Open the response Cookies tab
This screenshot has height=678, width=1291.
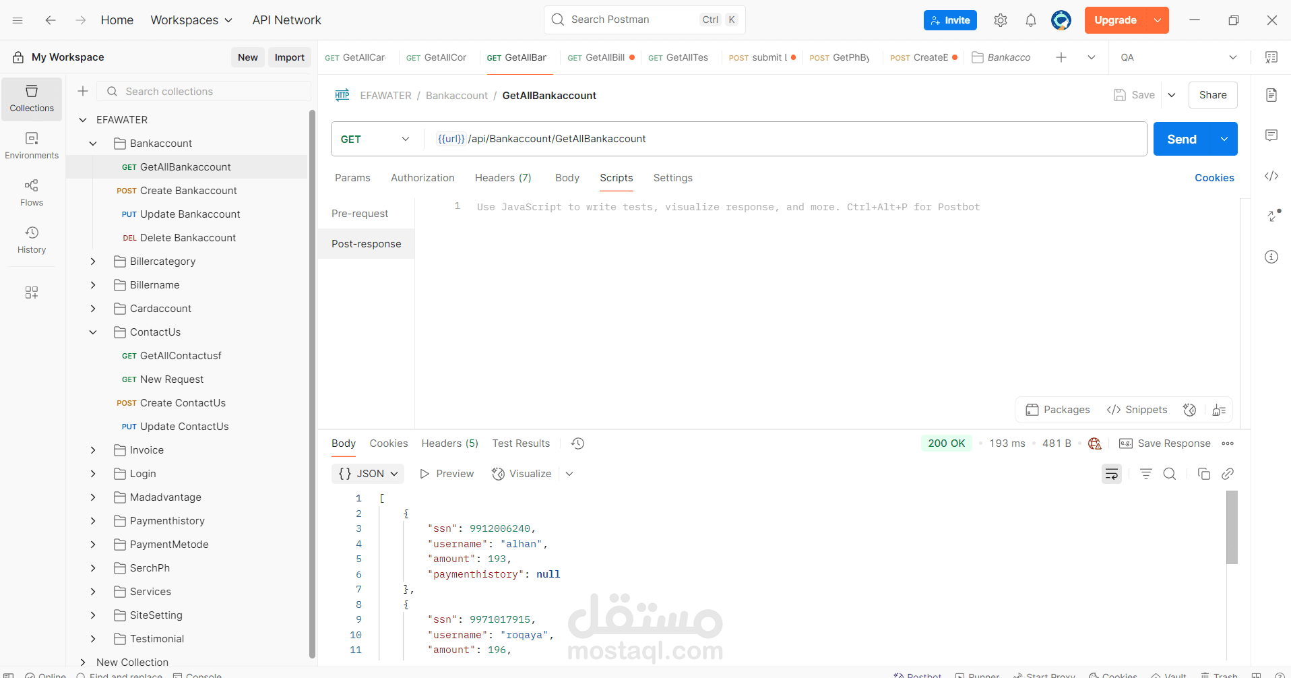point(389,443)
